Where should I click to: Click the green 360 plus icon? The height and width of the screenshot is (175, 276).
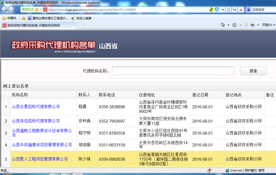click(x=211, y=10)
